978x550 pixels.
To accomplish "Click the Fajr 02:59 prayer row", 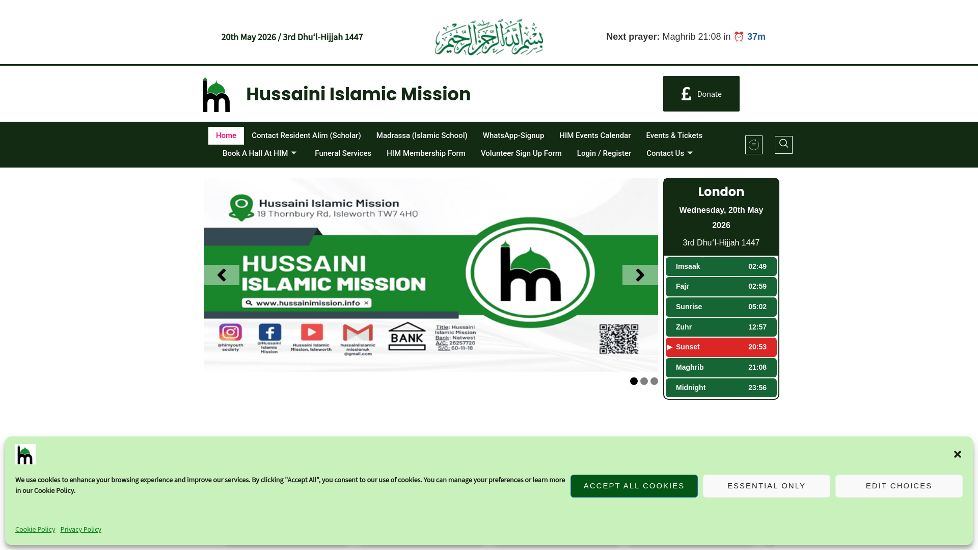I will point(721,287).
